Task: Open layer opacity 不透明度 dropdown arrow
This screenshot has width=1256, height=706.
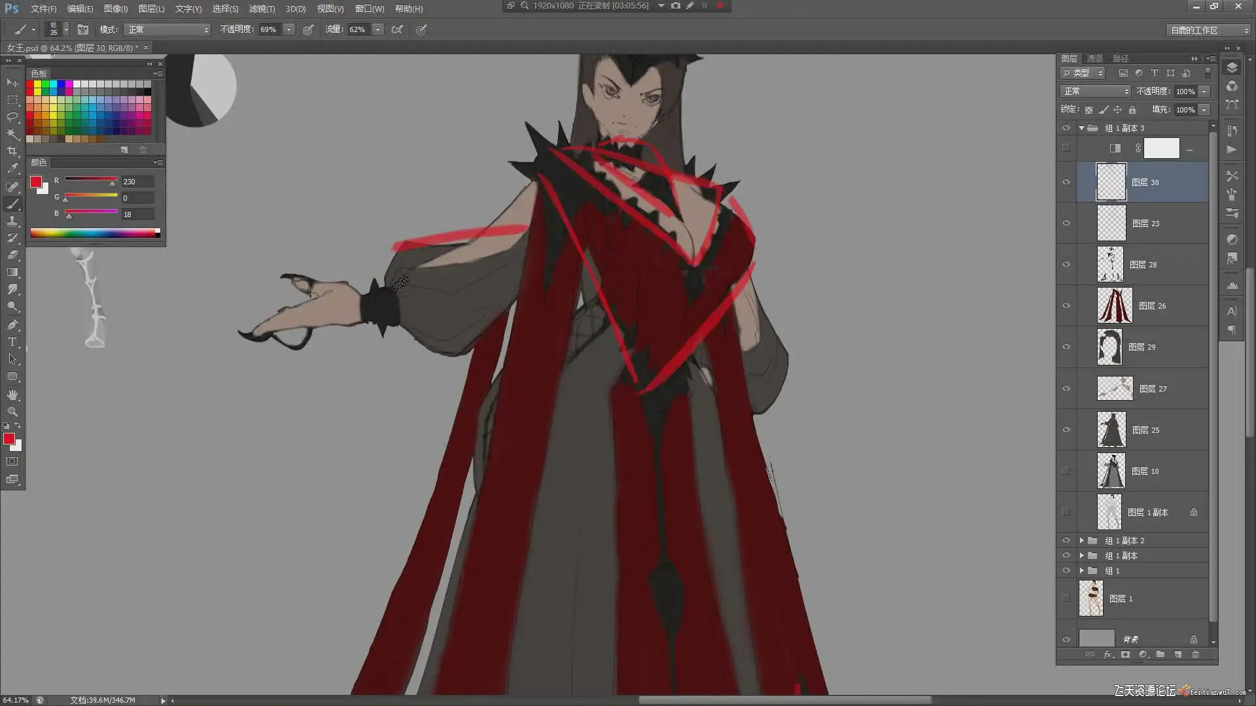Action: [1204, 92]
